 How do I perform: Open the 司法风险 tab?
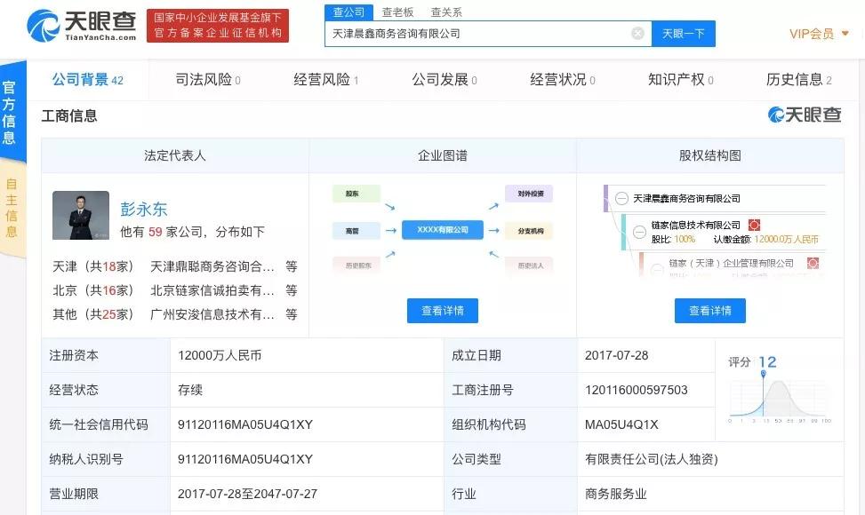pos(208,80)
